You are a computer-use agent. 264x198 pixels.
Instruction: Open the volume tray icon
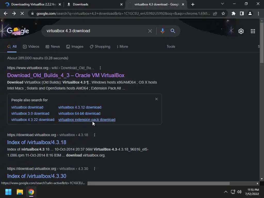pyautogui.click(x=239, y=192)
